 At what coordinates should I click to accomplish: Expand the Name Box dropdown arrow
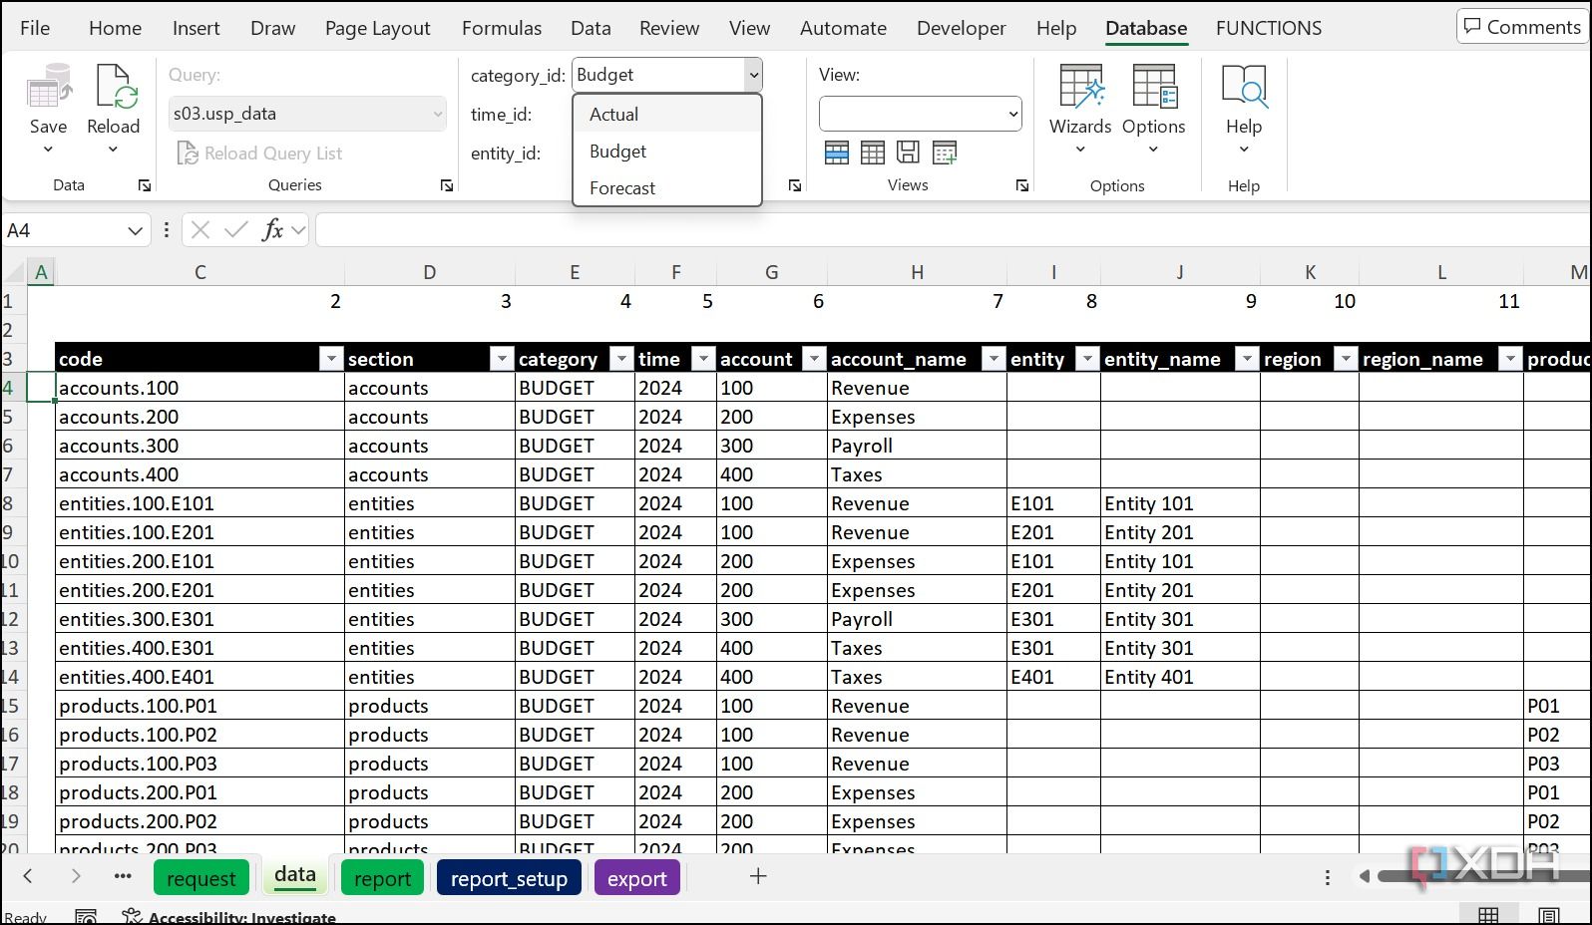[x=136, y=230]
